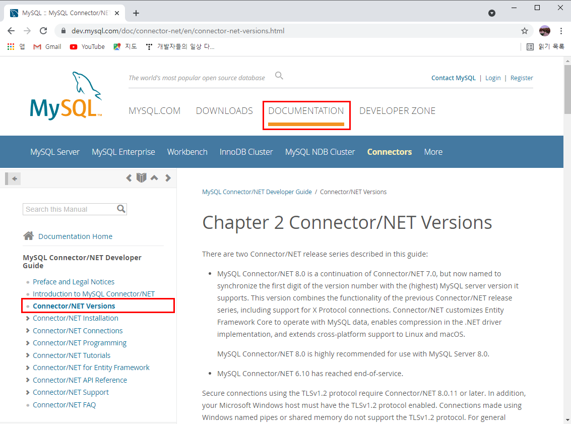Open DOWNLOADS top navigation item
Image resolution: width=571 pixels, height=424 pixels.
[x=224, y=111]
